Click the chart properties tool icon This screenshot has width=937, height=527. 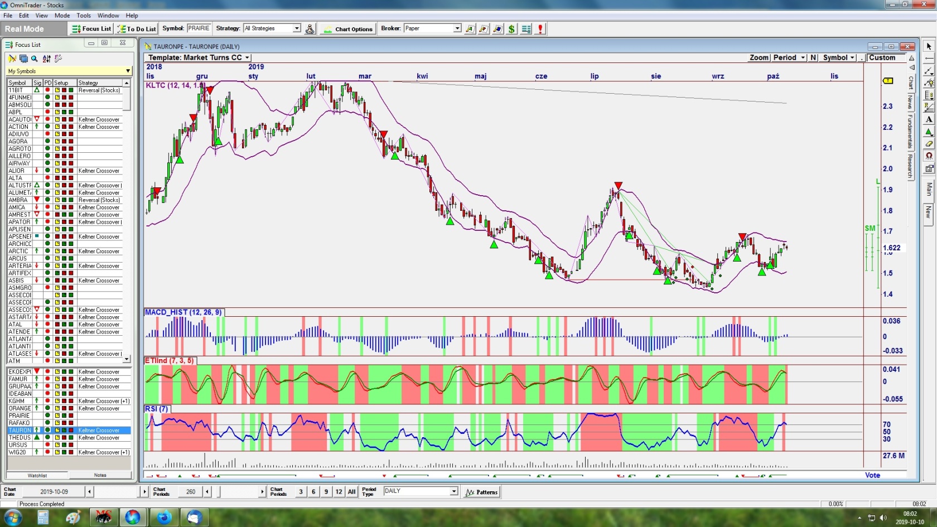point(929,168)
